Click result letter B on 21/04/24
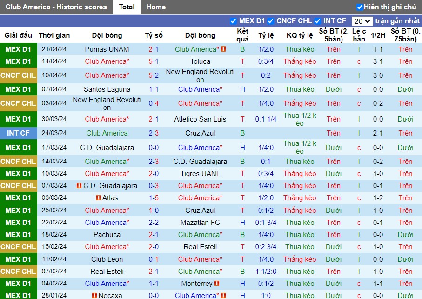422x299 pixels. point(242,49)
